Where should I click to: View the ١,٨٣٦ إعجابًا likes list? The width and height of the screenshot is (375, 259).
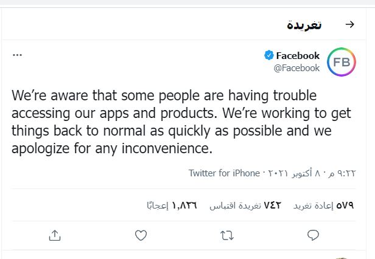(172, 205)
